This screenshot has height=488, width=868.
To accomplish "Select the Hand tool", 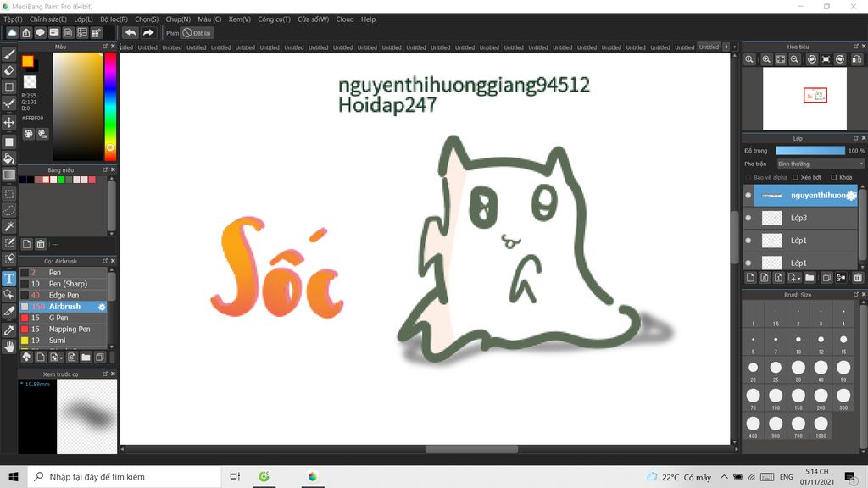I will click(9, 347).
